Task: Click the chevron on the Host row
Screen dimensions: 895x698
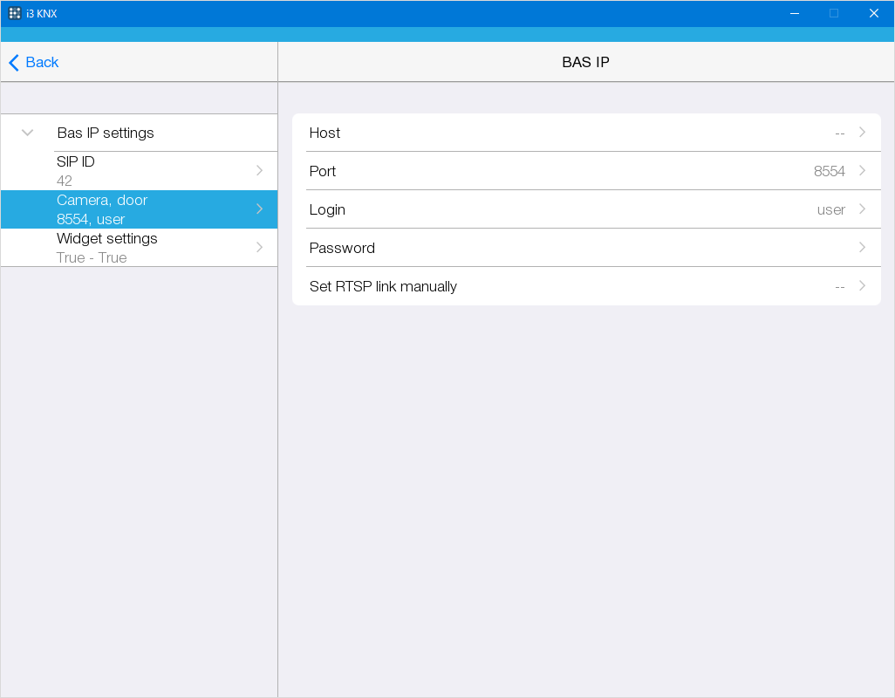Action: pyautogui.click(x=862, y=133)
